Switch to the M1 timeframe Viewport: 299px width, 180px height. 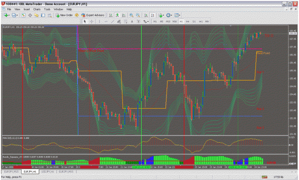pyautogui.click(x=155, y=22)
